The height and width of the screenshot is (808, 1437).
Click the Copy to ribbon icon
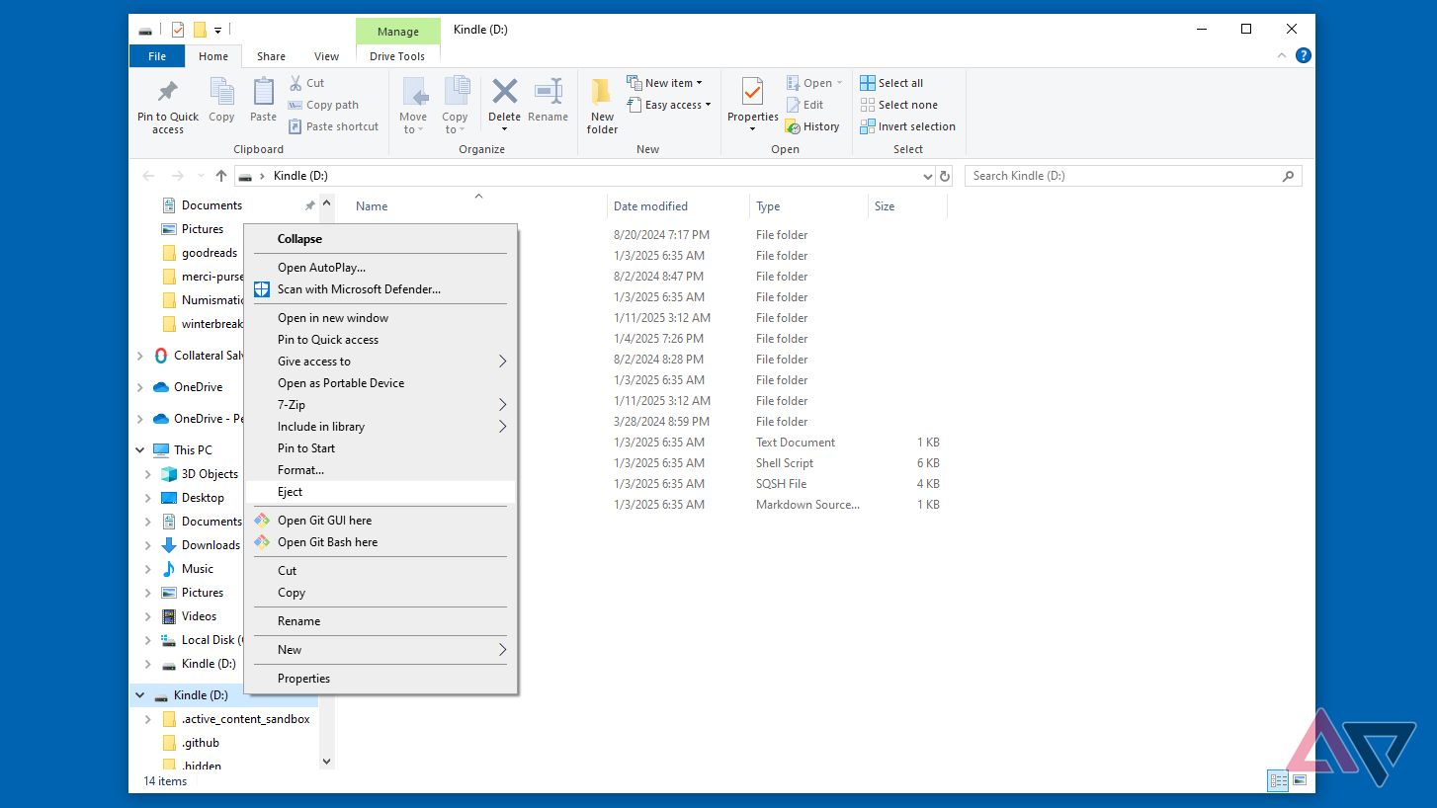(x=456, y=93)
